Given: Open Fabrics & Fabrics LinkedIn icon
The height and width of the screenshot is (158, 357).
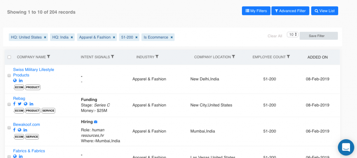Looking at the screenshot, I should pos(21,156).
